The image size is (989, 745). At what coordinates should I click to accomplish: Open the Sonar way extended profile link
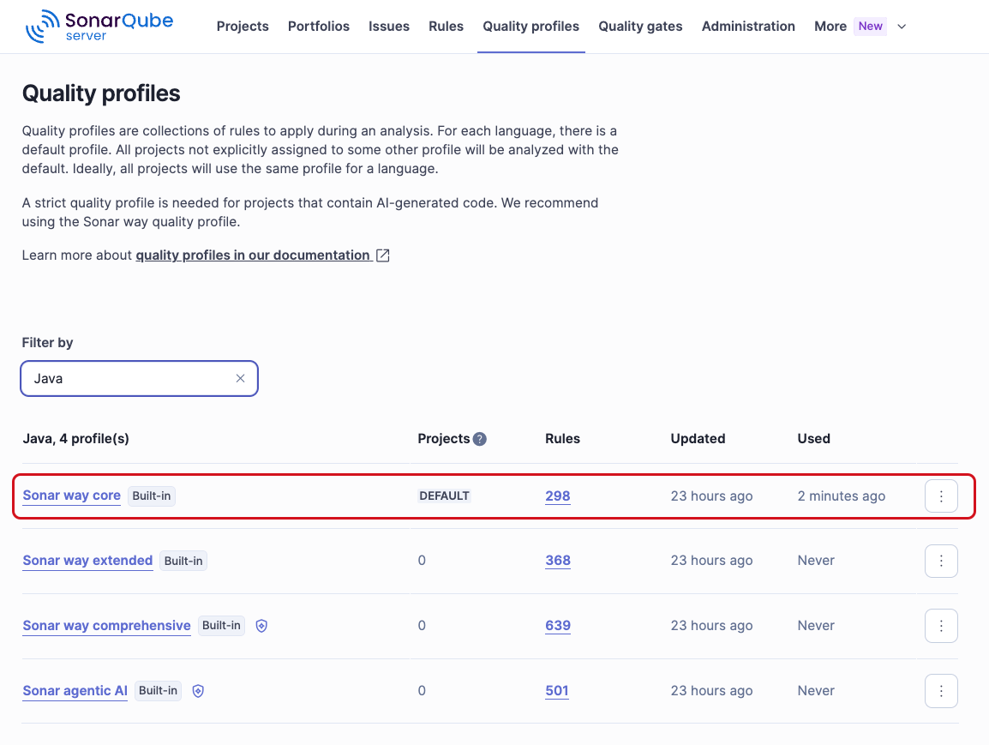click(87, 561)
